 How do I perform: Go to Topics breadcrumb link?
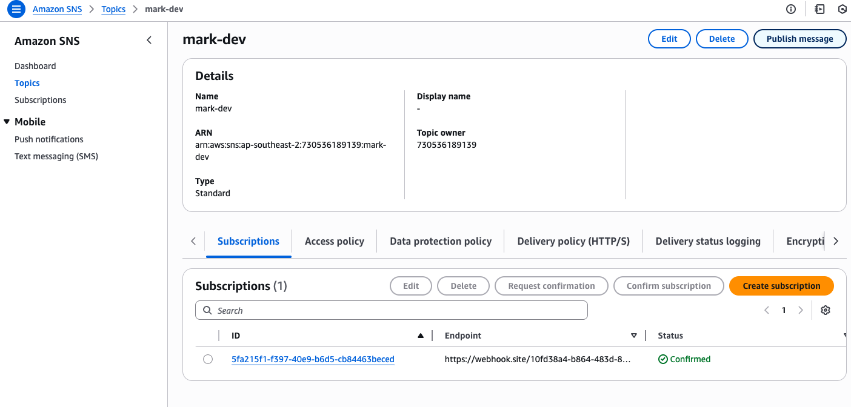tap(113, 9)
